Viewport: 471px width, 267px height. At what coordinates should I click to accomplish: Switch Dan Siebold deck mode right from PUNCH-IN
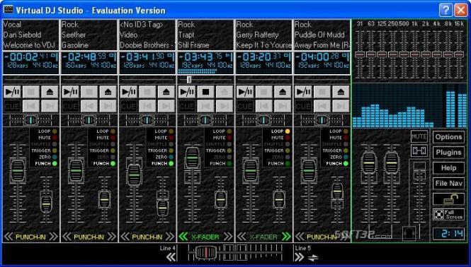(x=53, y=237)
